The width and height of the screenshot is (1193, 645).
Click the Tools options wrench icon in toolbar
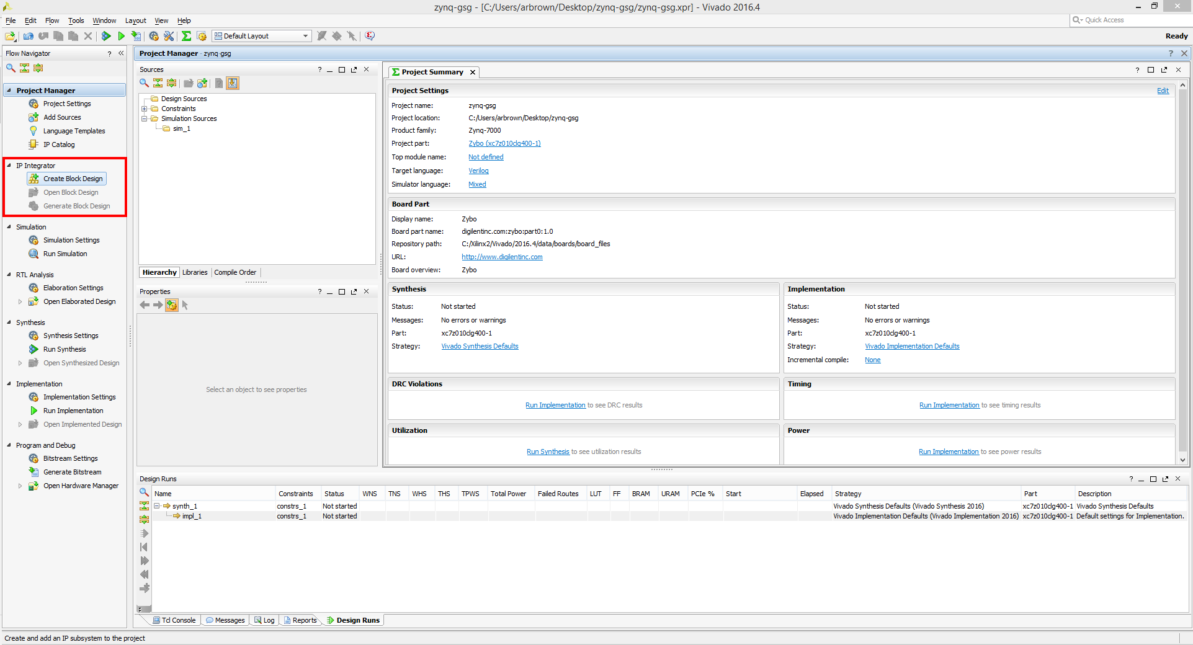[169, 36]
